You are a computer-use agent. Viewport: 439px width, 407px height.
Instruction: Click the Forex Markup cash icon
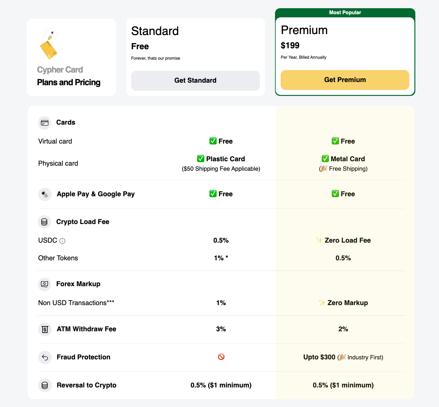(44, 284)
